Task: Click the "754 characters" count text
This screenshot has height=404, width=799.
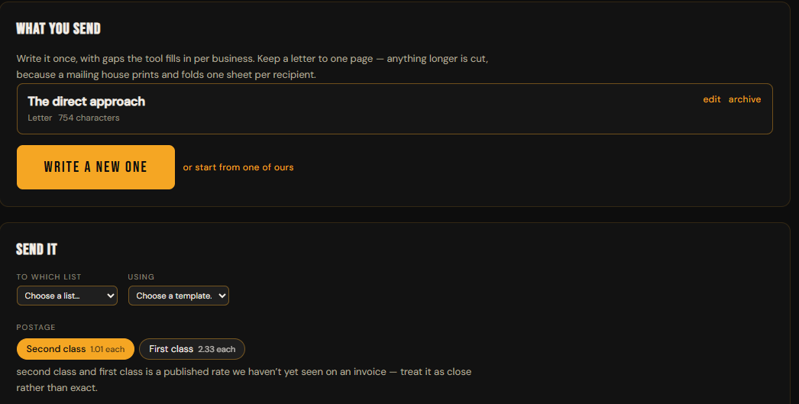Action: 89,118
